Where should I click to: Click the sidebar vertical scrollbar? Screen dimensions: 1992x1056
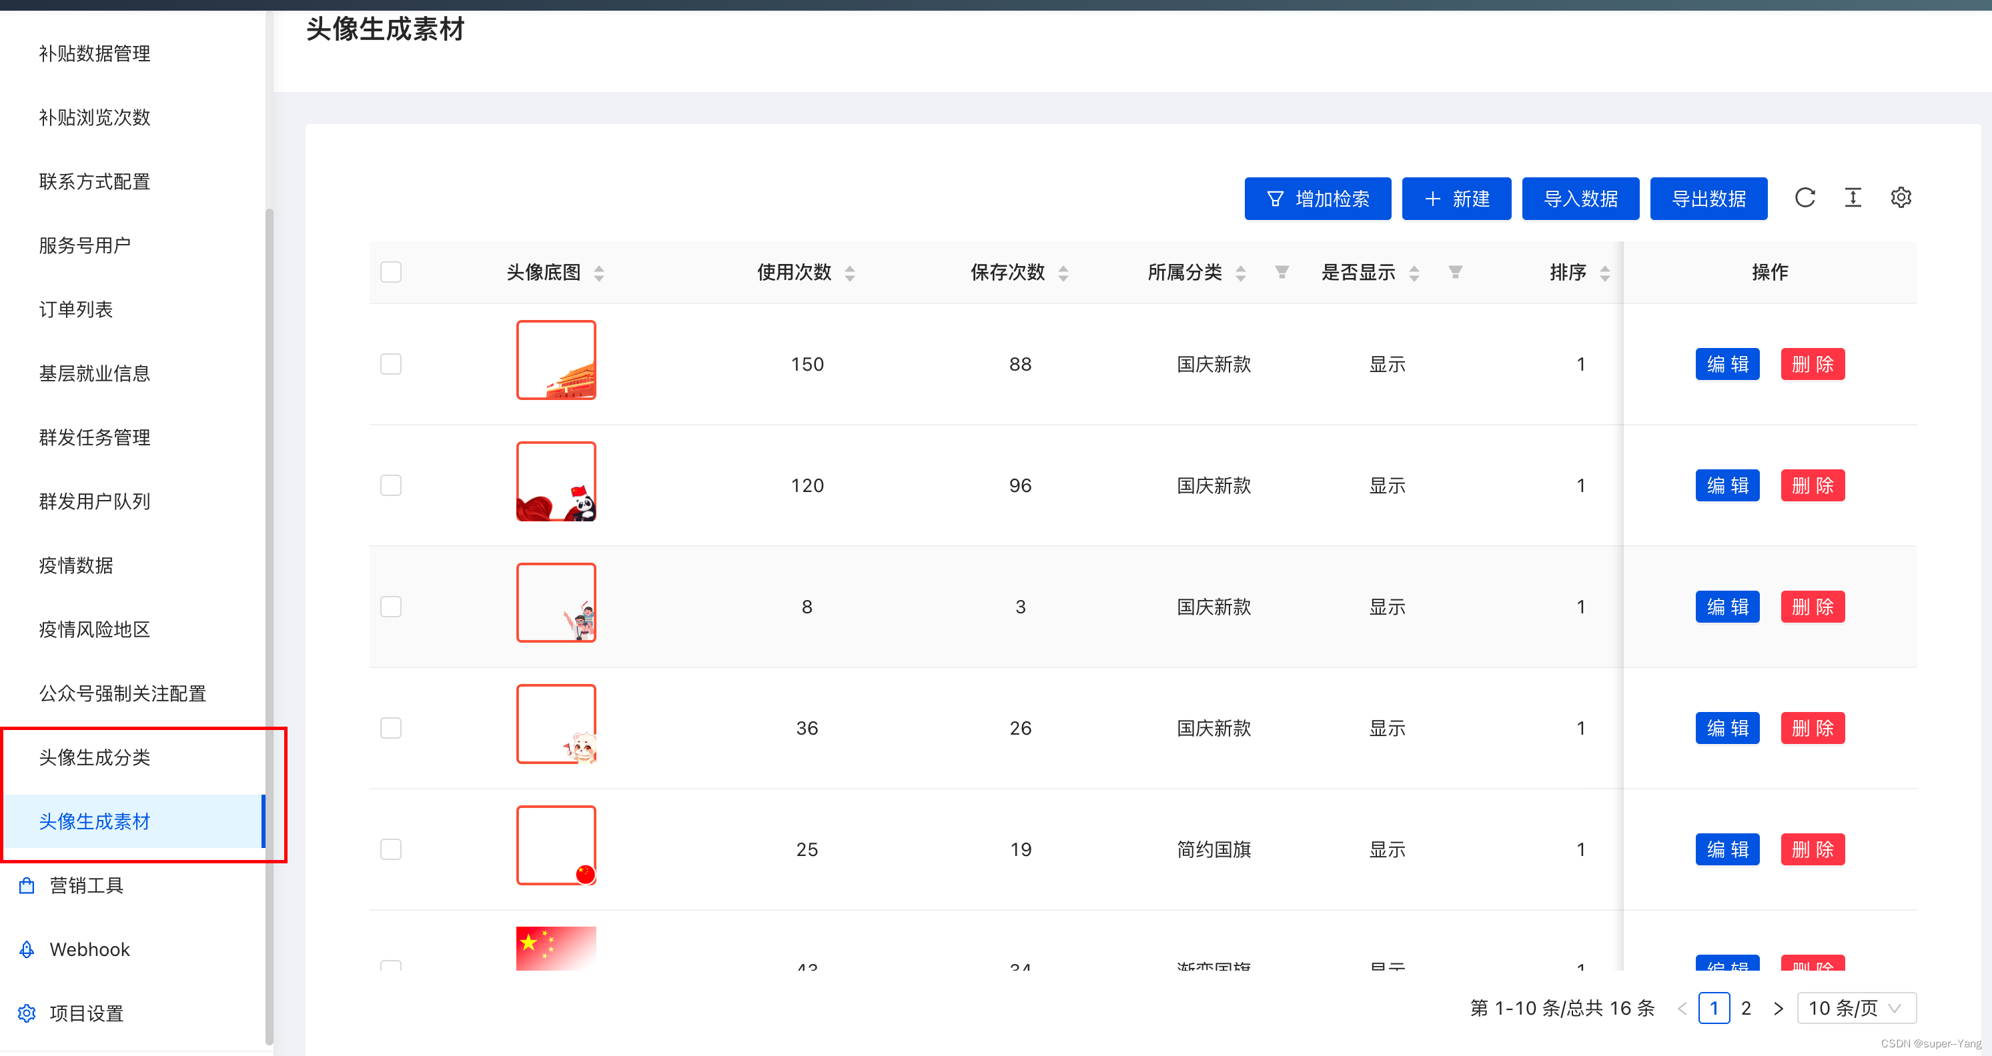click(269, 626)
